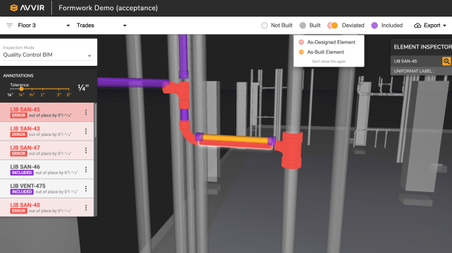Click the As-Designed Element legend swatch
452x253 pixels.
tap(302, 42)
